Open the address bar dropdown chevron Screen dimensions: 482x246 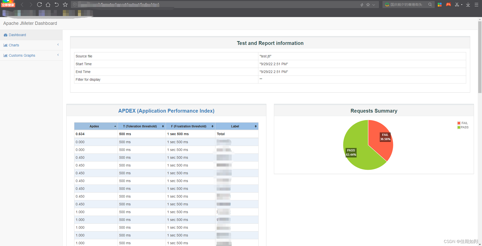click(374, 5)
